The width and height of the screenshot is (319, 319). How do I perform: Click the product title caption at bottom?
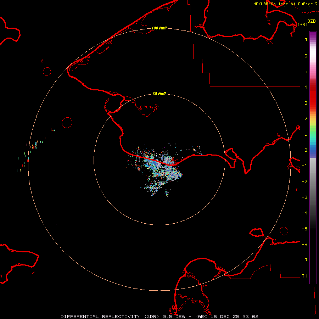pos(159,317)
